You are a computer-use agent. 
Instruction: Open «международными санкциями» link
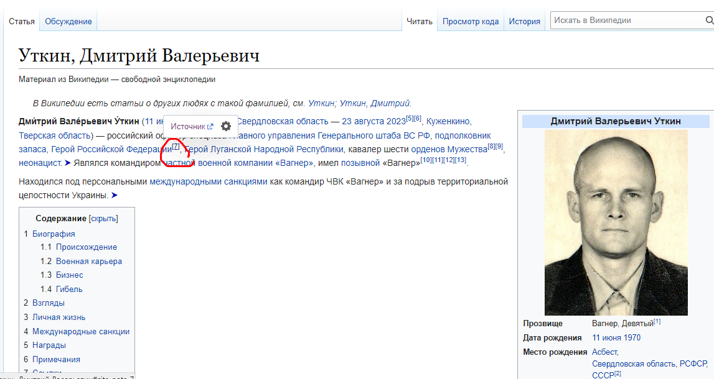(x=209, y=182)
